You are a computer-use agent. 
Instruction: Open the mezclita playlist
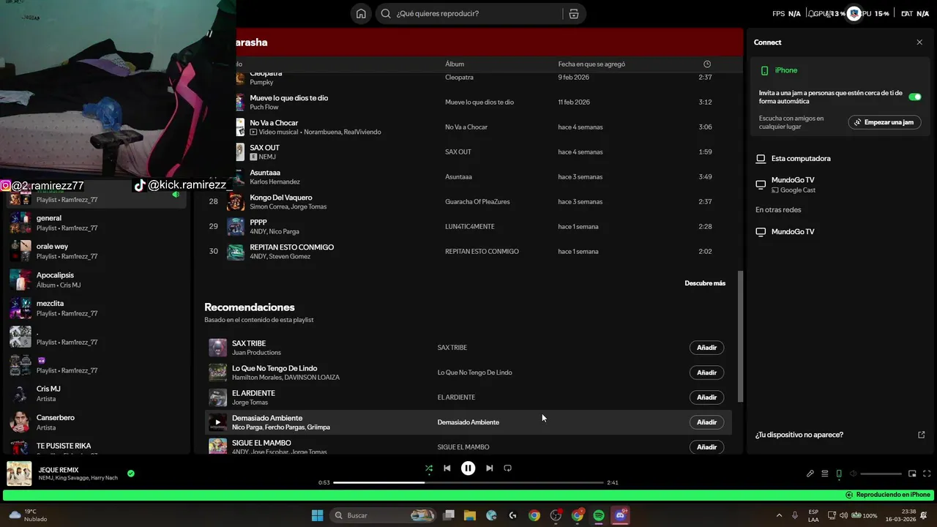tap(95, 308)
